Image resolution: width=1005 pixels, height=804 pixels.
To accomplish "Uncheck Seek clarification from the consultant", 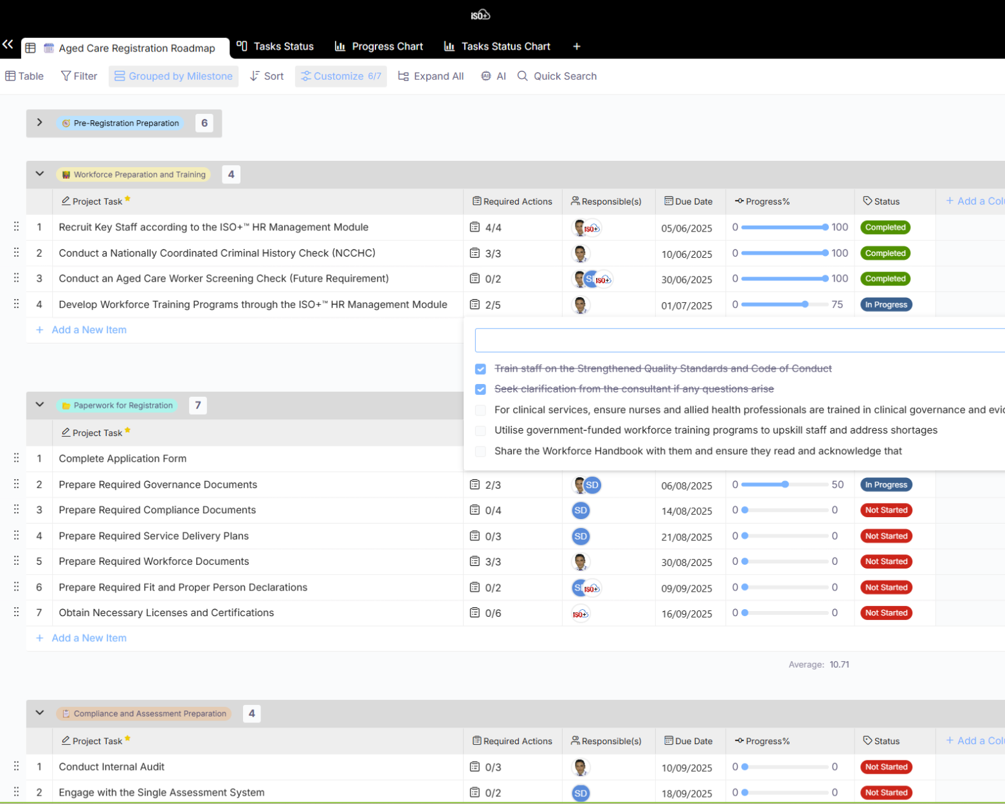I will tap(480, 390).
